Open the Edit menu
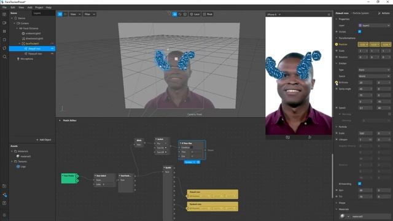Screen dimensions: 393x221 tap(13, 7)
